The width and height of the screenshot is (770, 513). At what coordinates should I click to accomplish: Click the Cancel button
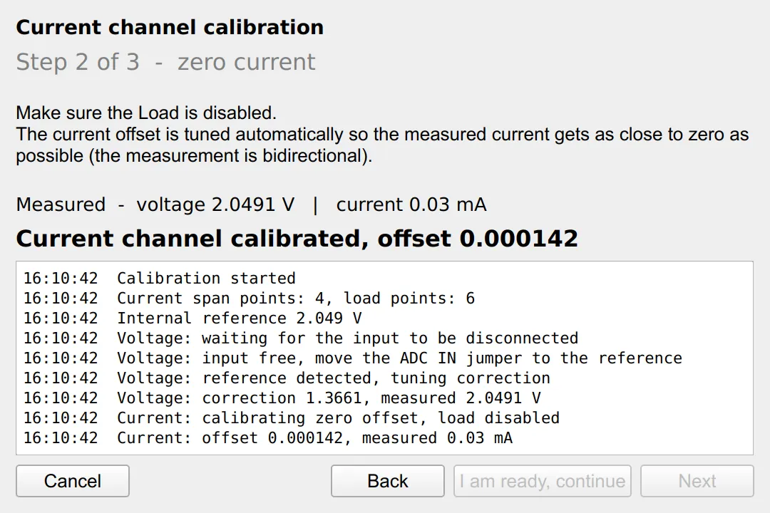click(x=73, y=481)
